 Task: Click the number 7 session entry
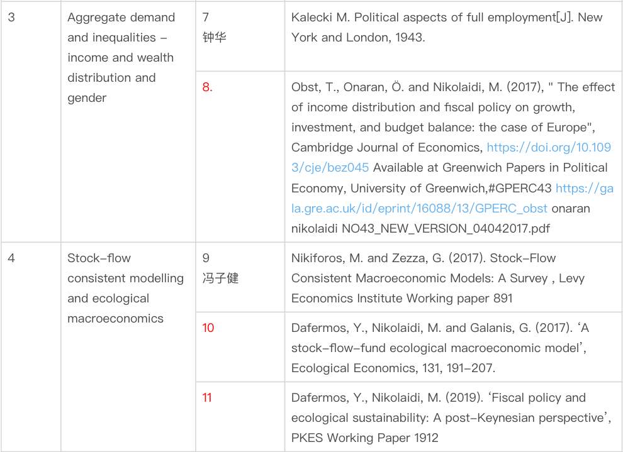[x=206, y=18]
